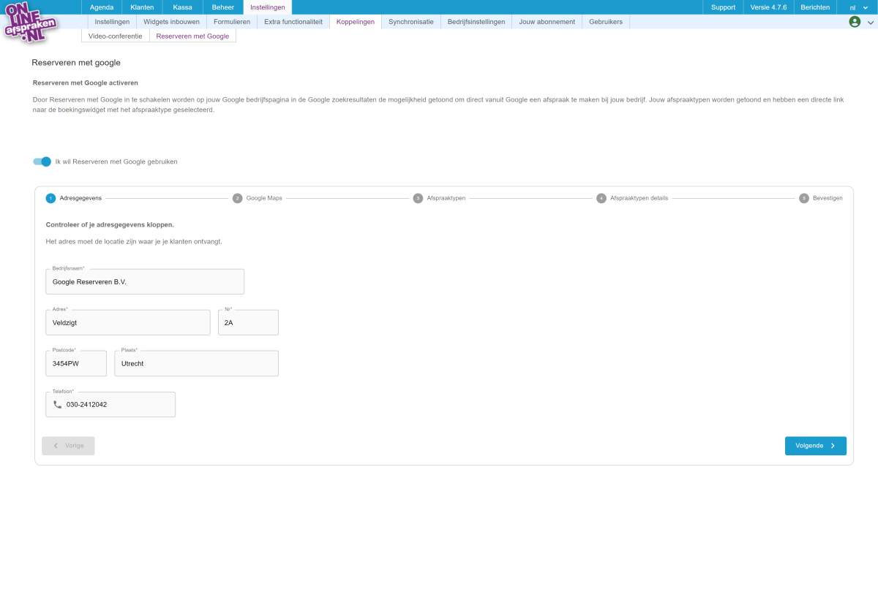Click 'Ik wil Reserveren met Google gebruiken' label

click(116, 162)
